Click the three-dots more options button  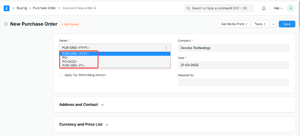point(274,24)
